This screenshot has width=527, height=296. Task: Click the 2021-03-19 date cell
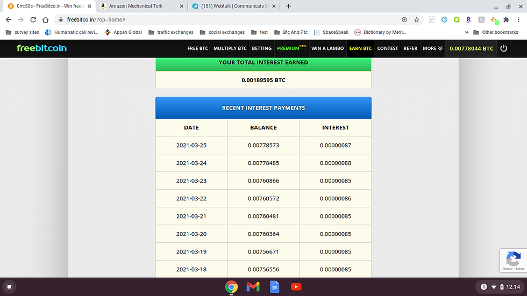tap(191, 252)
